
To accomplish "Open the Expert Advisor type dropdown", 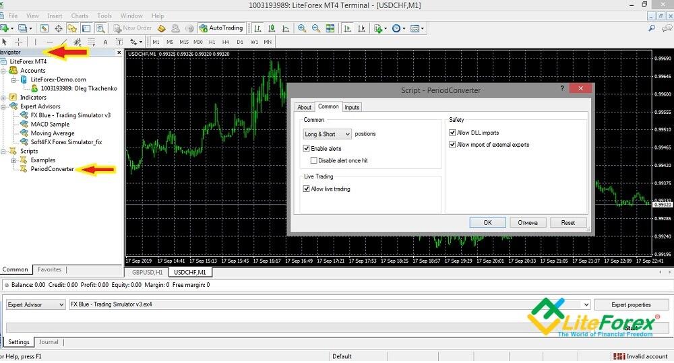I will [x=34, y=304].
